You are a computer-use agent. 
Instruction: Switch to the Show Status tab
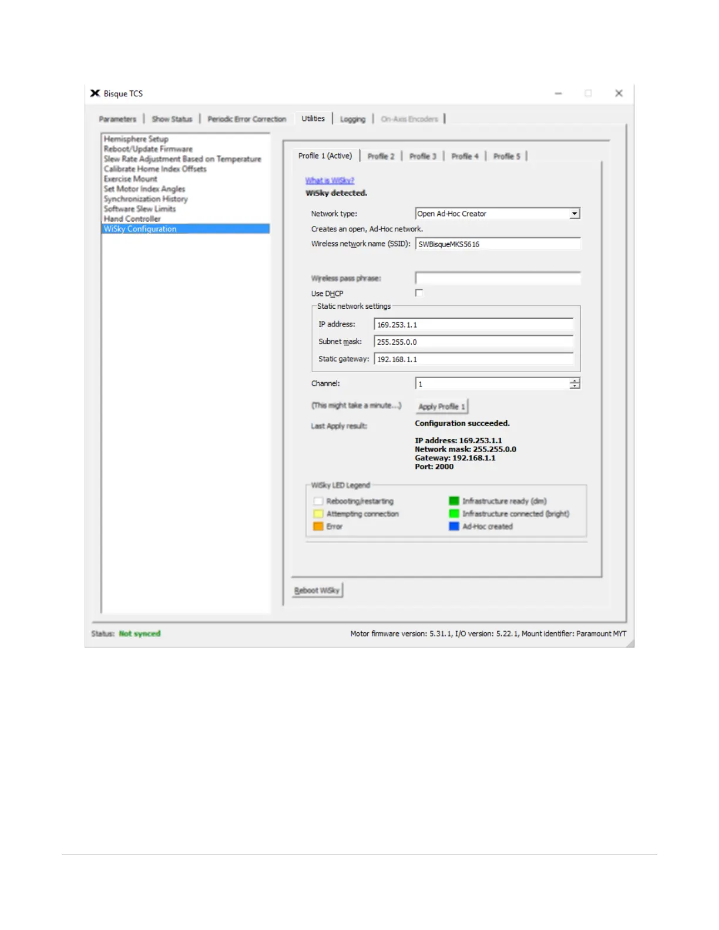pyautogui.click(x=172, y=119)
